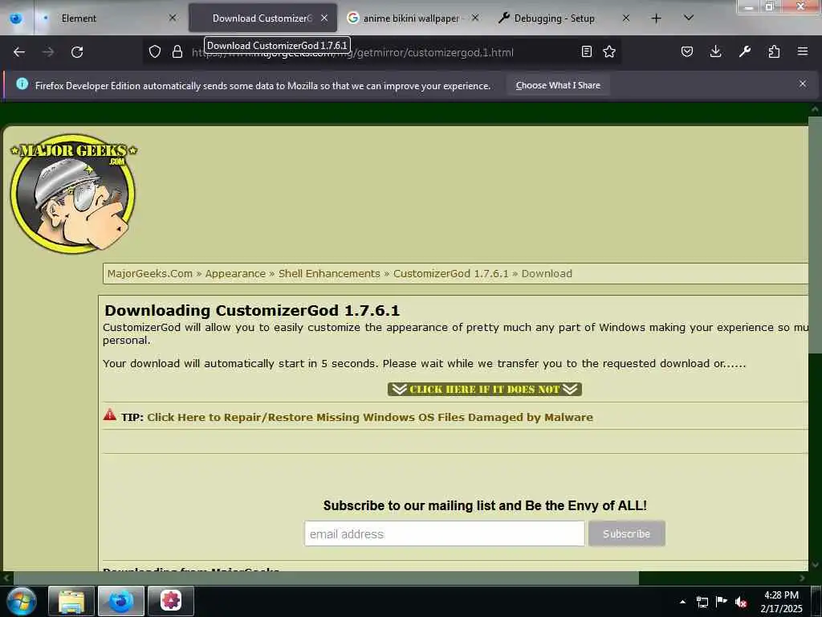Image resolution: width=822 pixels, height=617 pixels.
Task: Show site security padlock info
Action: tap(177, 51)
